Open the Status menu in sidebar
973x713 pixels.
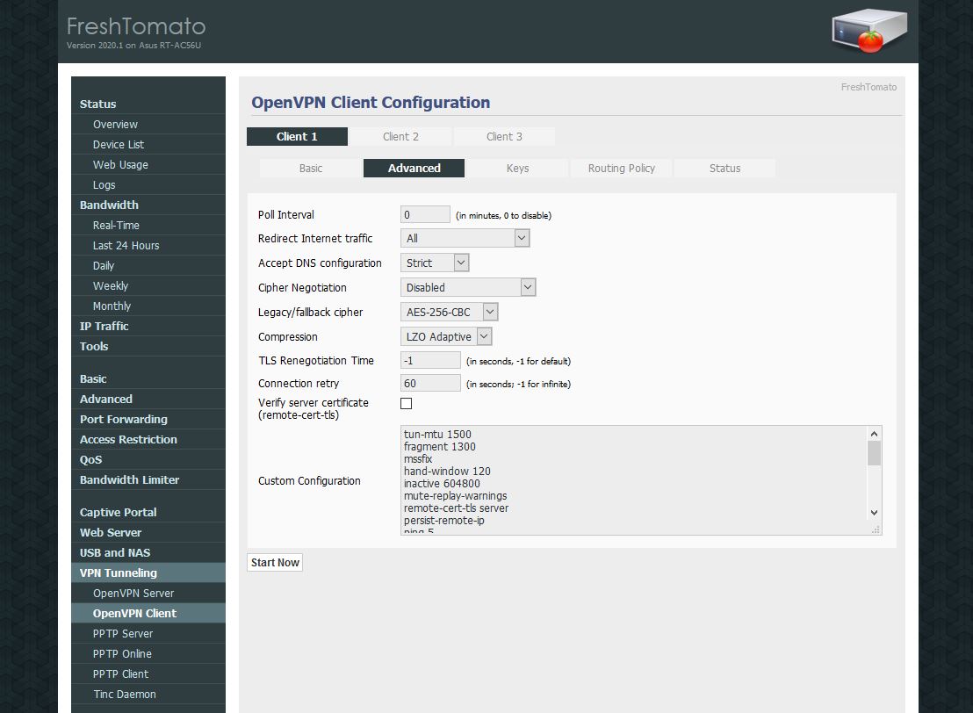coord(148,104)
